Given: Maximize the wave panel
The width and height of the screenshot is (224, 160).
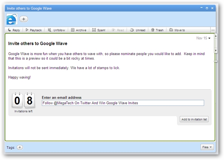Looking at the screenshot, I should pos(207,8).
